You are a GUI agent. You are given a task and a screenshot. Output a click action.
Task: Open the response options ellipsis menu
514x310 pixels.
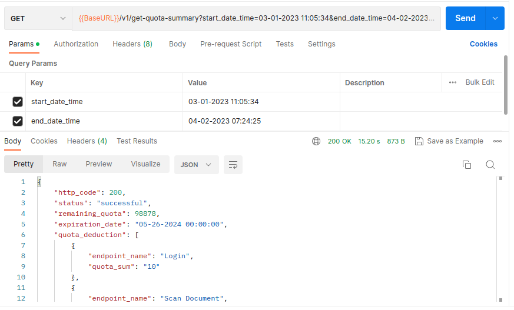pyautogui.click(x=498, y=141)
